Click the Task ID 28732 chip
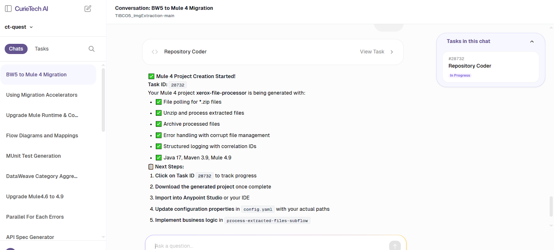 click(178, 84)
